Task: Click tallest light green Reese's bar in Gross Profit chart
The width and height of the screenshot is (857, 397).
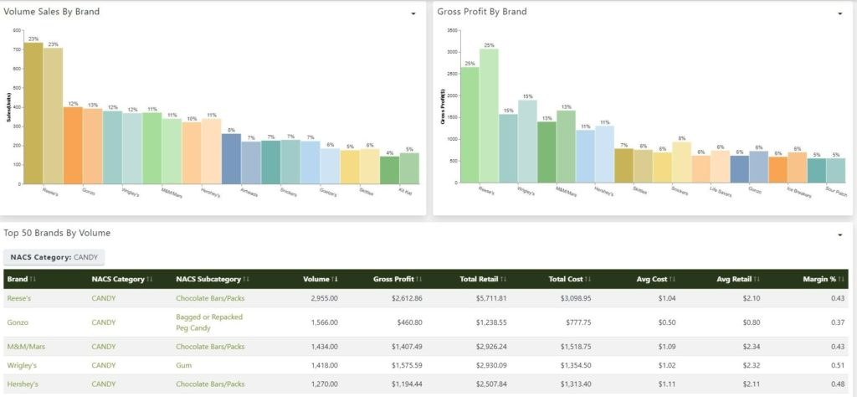Action: click(x=489, y=116)
